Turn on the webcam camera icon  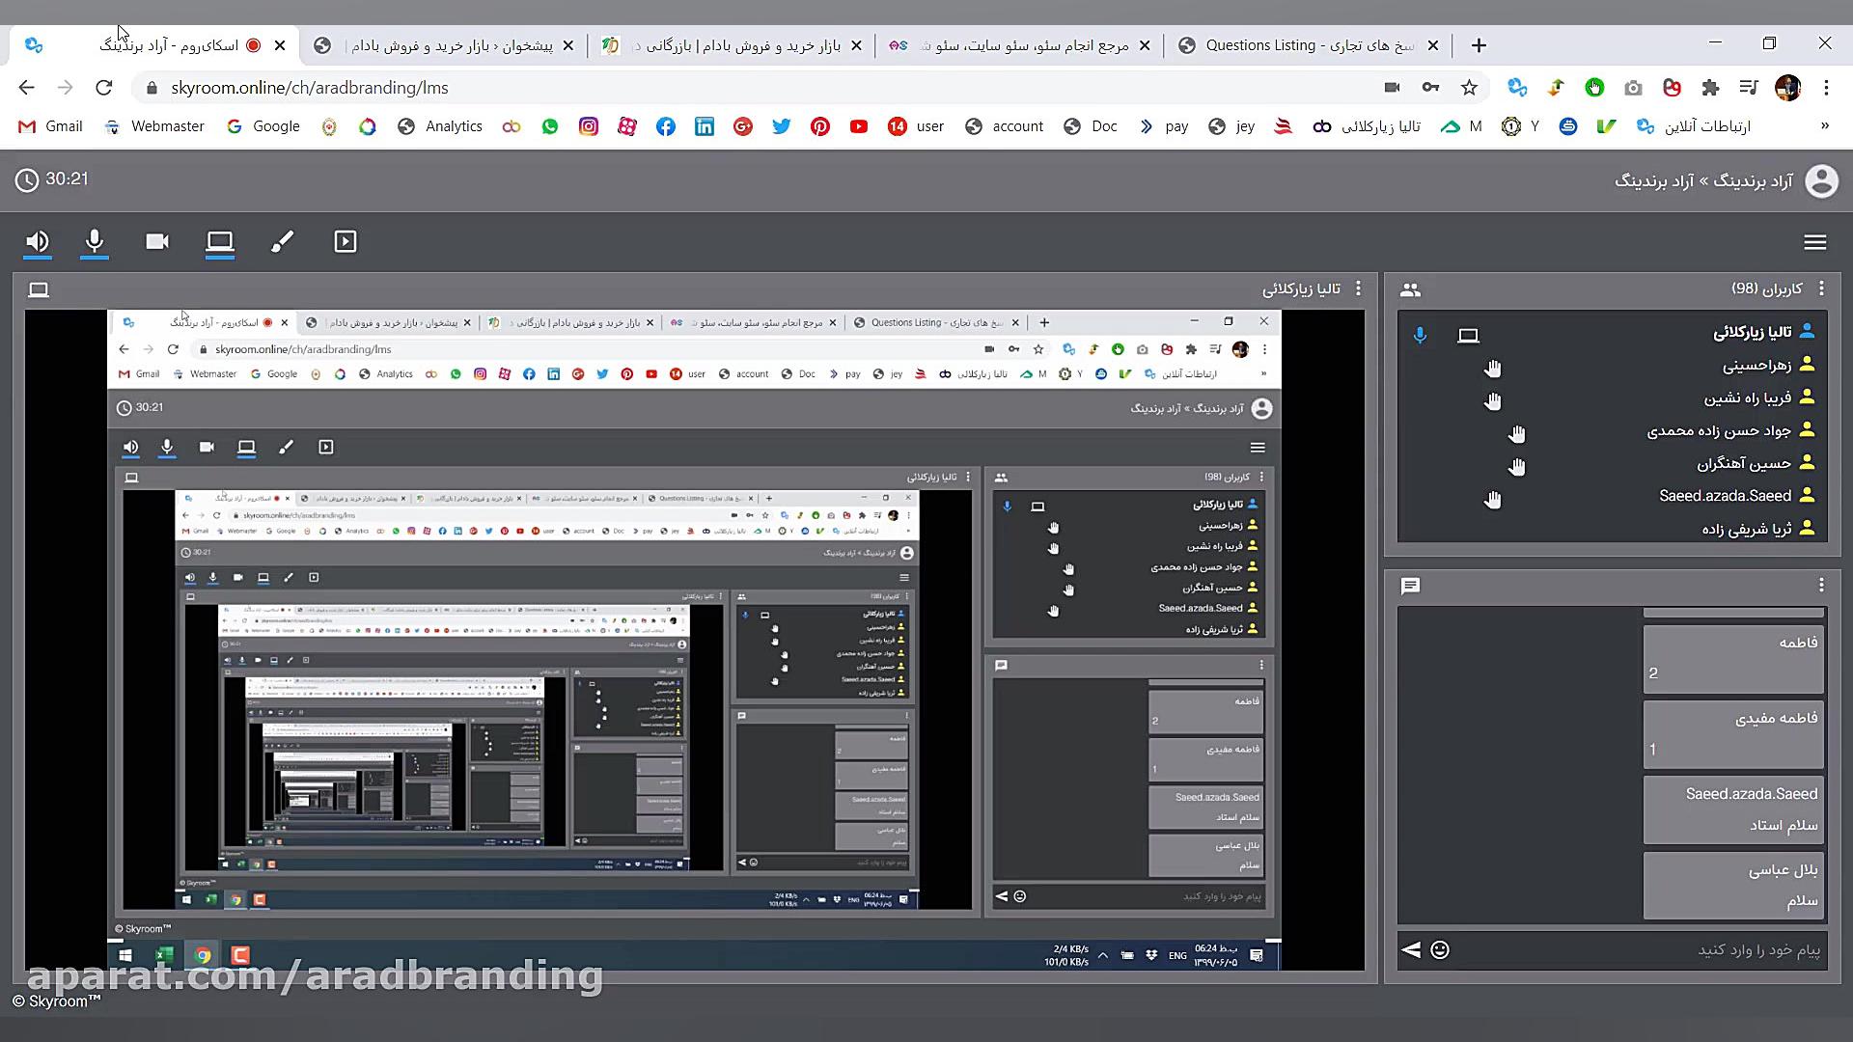pos(157,241)
